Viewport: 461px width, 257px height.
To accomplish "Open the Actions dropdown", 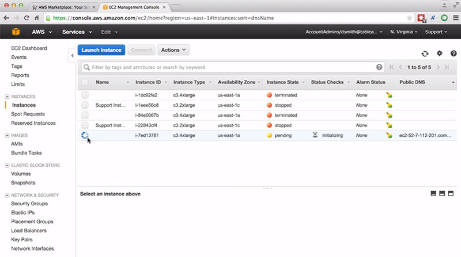I will click(x=173, y=50).
